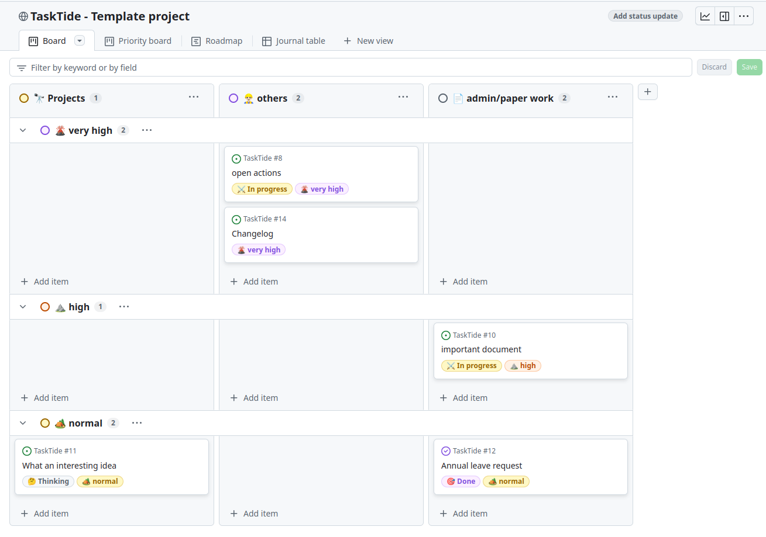
Task: Click the TaskTide - Template project title
Action: click(110, 16)
